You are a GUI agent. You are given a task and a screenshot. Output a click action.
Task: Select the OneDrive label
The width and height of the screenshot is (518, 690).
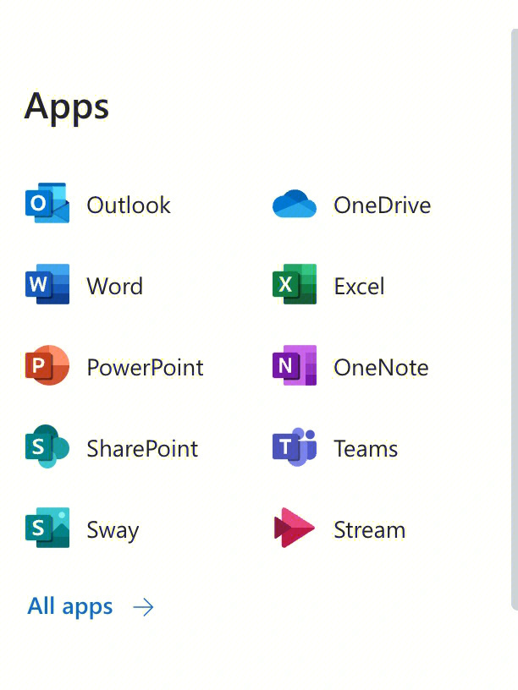tap(383, 205)
